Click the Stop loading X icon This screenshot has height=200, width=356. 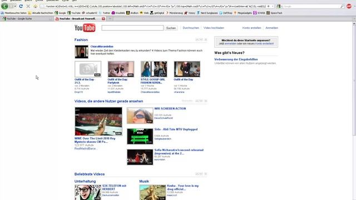pos(28,6)
